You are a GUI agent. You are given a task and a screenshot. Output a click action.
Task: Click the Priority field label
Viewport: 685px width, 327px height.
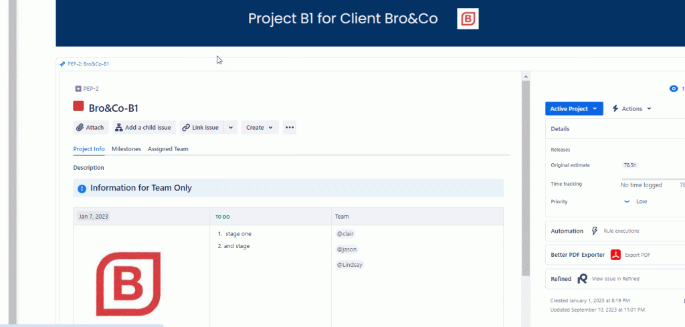point(559,202)
